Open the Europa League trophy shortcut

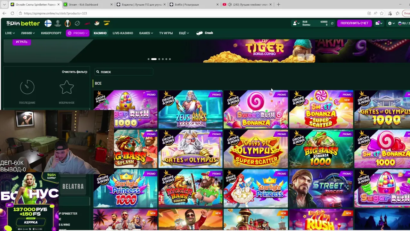point(68,23)
